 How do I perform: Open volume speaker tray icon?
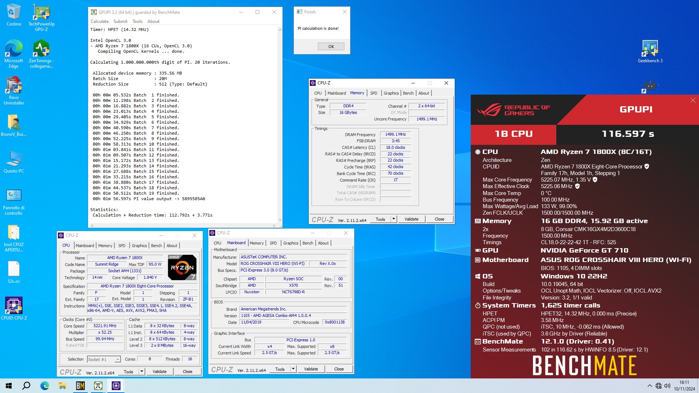(x=667, y=386)
